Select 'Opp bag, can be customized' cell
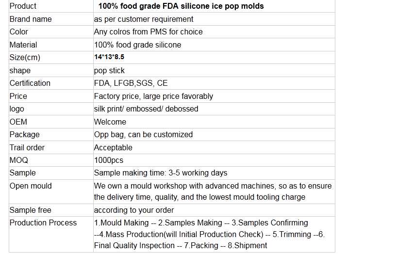The image size is (397, 254). click(143, 134)
